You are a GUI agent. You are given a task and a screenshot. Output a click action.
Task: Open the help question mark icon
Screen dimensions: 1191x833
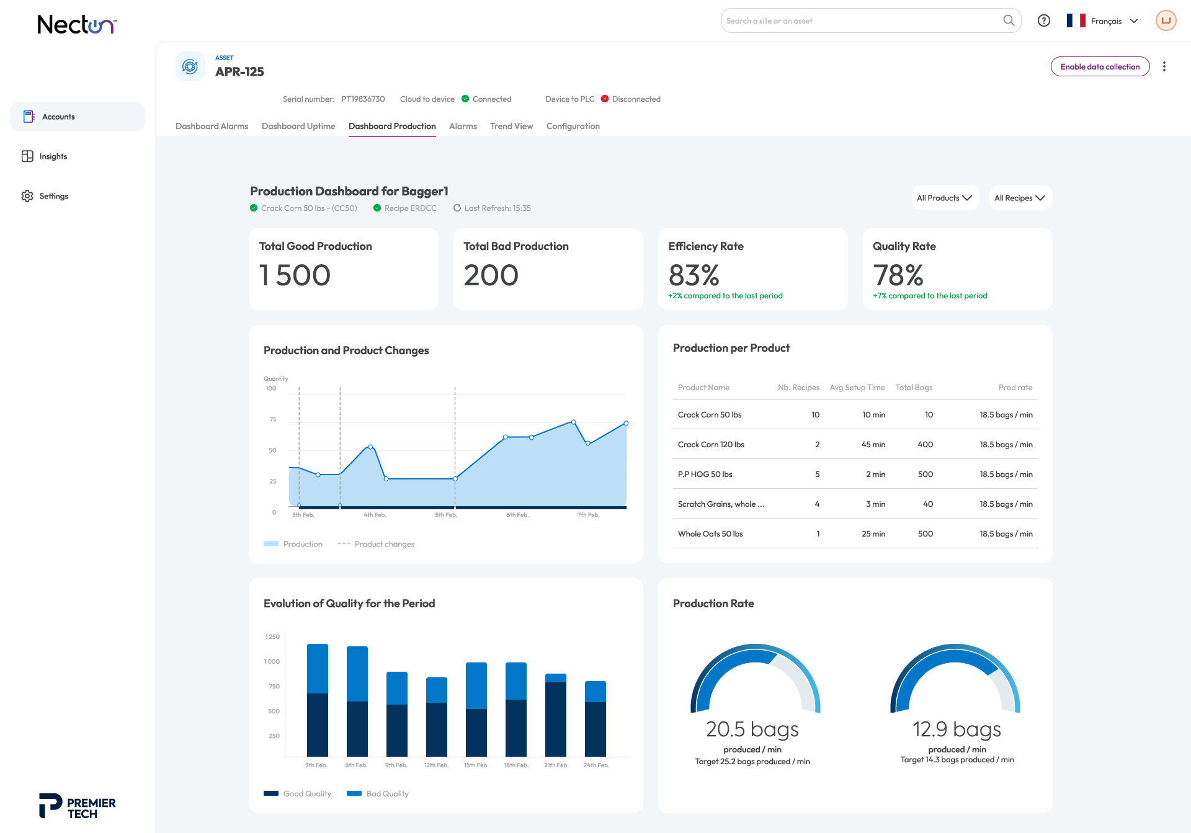(1044, 20)
